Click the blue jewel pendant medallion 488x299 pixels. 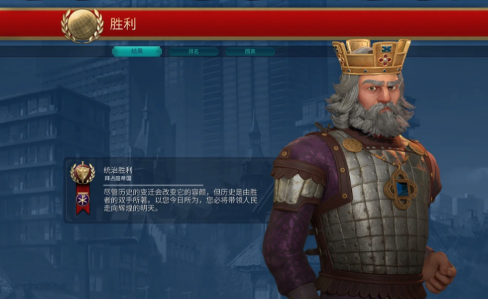(x=401, y=189)
